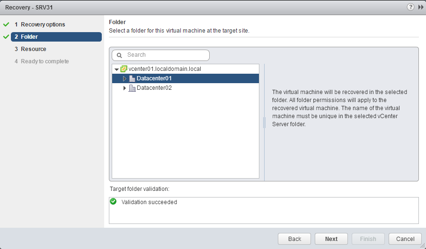The width and height of the screenshot is (426, 249).
Task: Click the search magnifier icon
Action: 120,55
